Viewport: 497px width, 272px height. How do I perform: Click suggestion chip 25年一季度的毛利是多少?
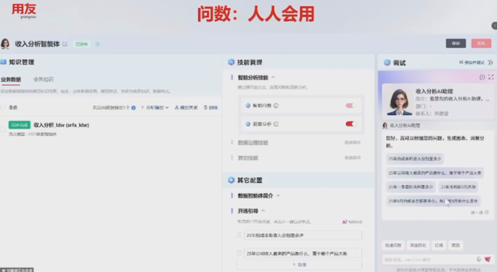coord(410,187)
